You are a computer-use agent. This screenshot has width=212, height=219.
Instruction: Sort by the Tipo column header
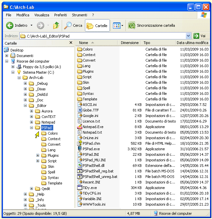[x=158, y=43]
